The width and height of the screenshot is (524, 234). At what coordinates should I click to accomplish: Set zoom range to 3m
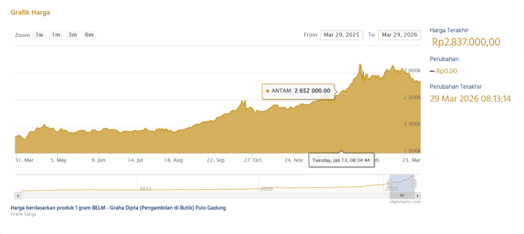click(x=73, y=35)
